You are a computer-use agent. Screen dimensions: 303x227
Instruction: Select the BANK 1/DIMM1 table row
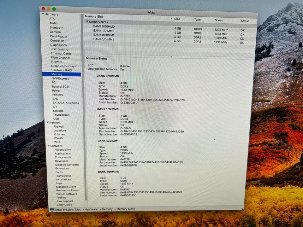coord(104,39)
